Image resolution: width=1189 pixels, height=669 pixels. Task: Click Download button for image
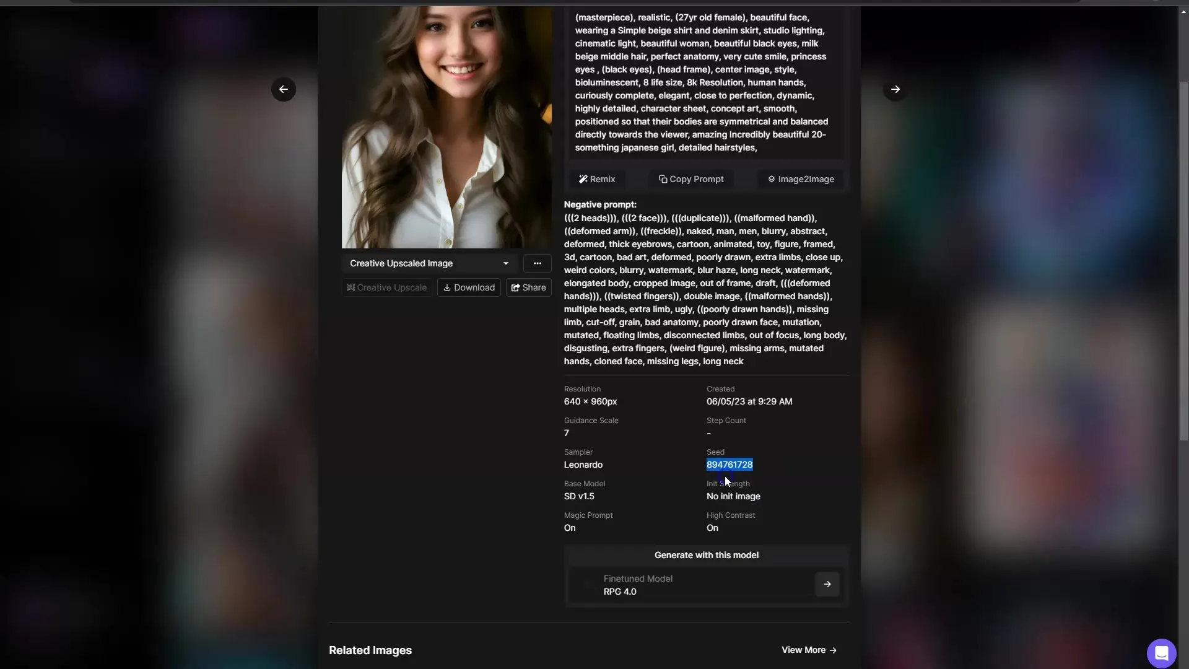click(x=469, y=287)
